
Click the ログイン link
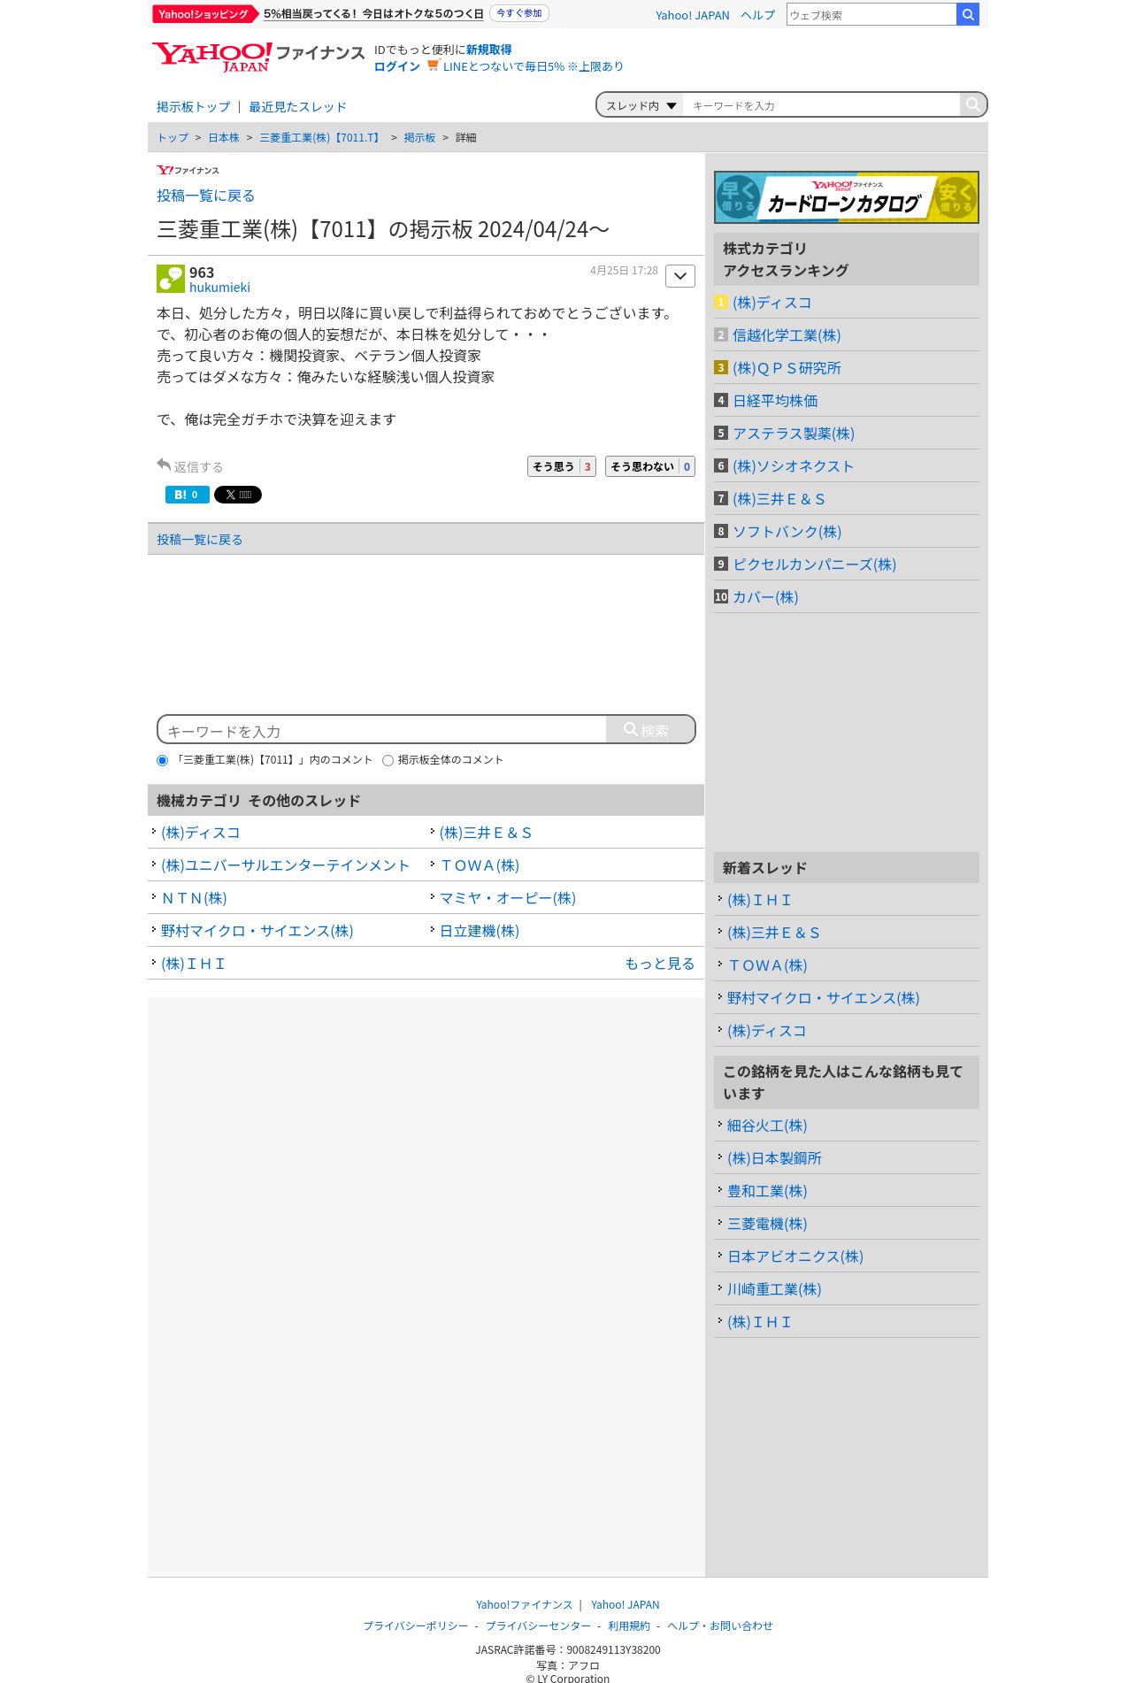(x=396, y=66)
